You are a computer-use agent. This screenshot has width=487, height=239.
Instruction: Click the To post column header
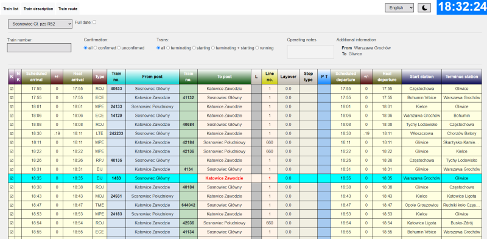pyautogui.click(x=224, y=77)
